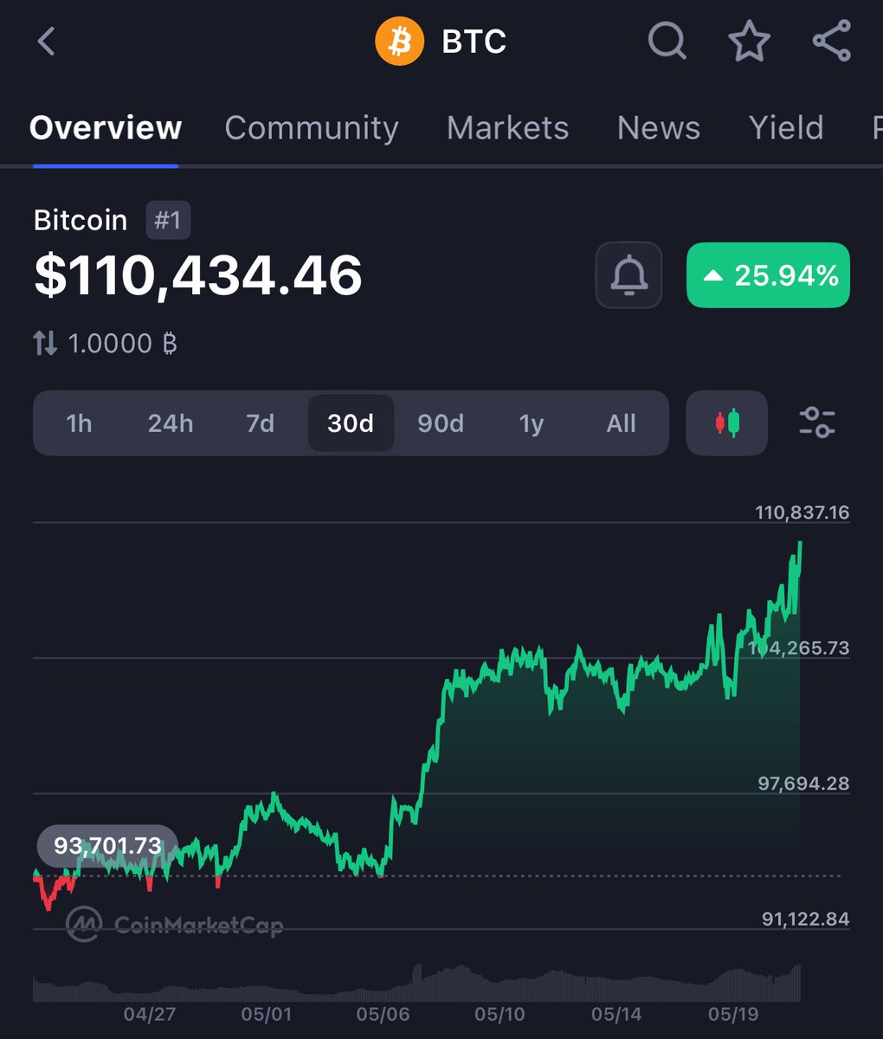Switch chart to 1y range
Viewport: 883px width, 1039px height.
point(532,423)
